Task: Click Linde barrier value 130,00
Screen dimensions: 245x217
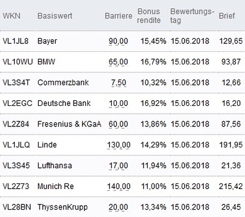Action: tap(119, 145)
